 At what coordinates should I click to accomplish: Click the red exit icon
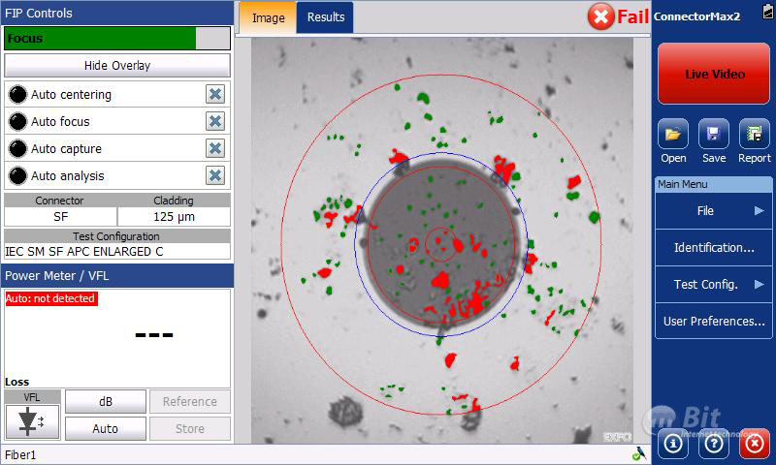755,444
